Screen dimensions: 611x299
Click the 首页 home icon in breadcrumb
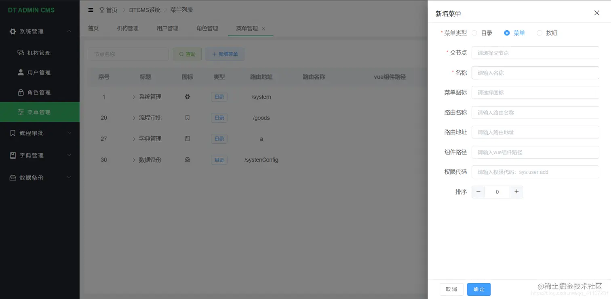pyautogui.click(x=102, y=10)
